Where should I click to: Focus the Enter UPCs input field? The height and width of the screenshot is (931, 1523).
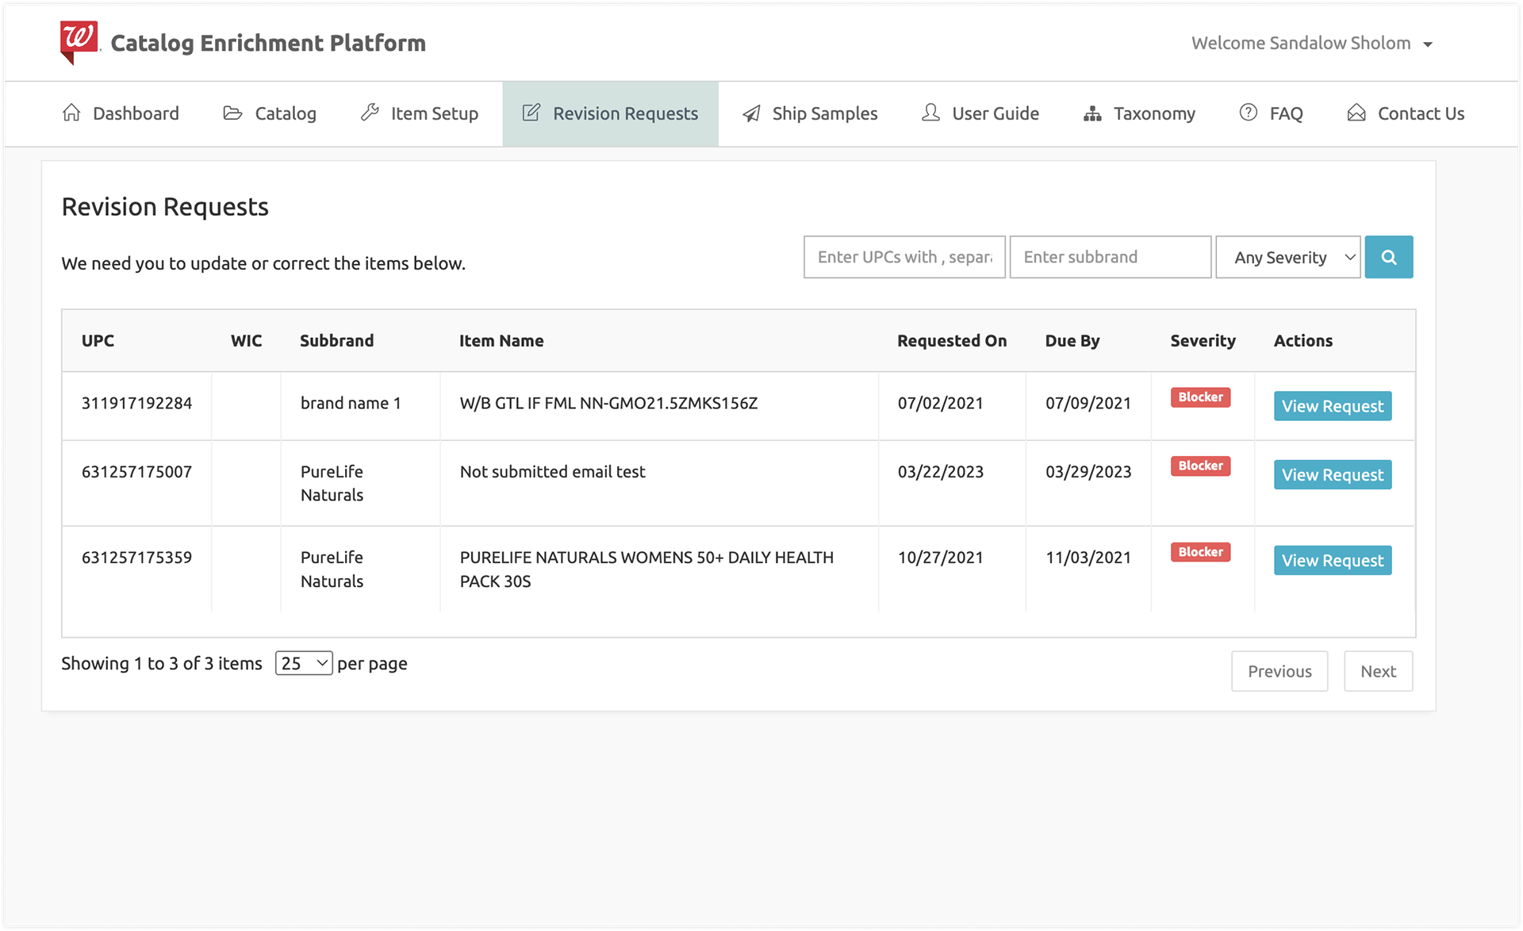(904, 257)
